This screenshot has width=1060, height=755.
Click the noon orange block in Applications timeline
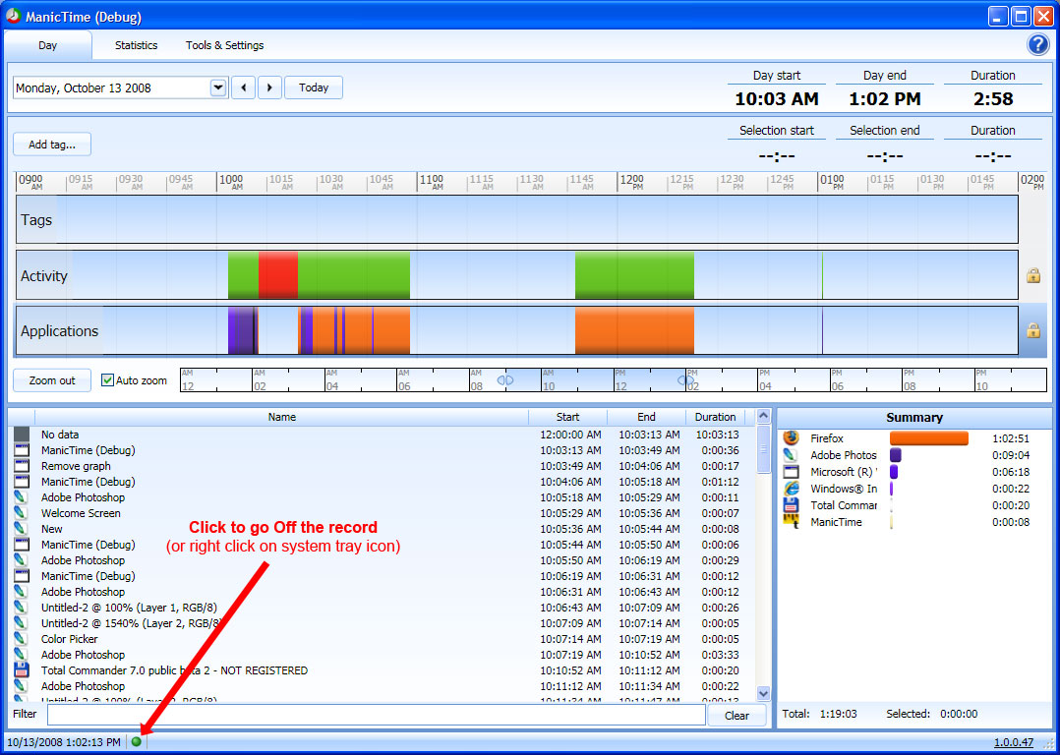pos(635,330)
